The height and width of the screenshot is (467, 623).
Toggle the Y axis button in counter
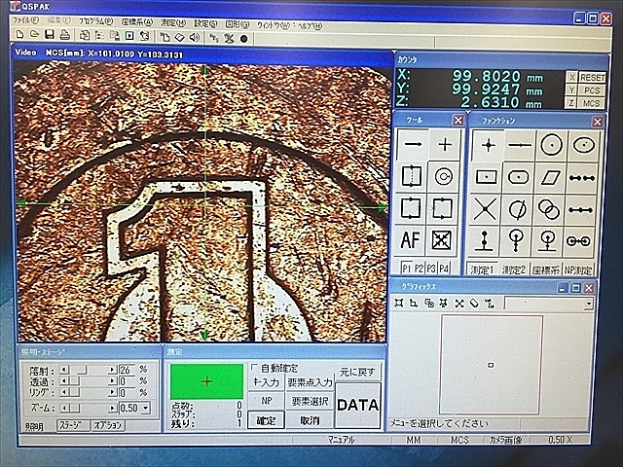[571, 90]
